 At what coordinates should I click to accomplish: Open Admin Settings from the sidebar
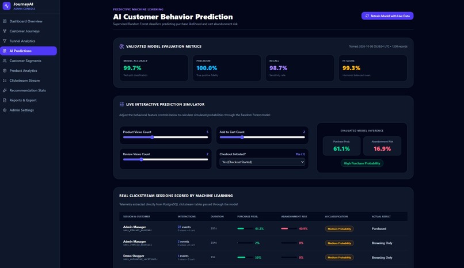[28, 110]
